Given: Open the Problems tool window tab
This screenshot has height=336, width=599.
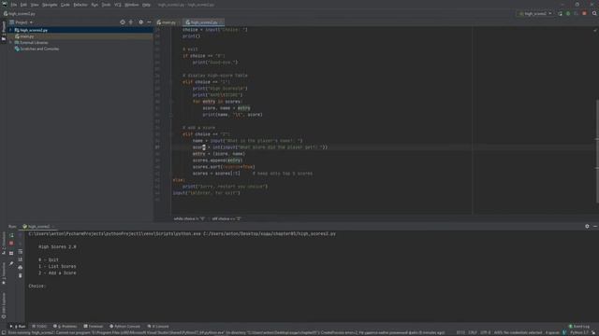Looking at the screenshot, I should click(65, 327).
